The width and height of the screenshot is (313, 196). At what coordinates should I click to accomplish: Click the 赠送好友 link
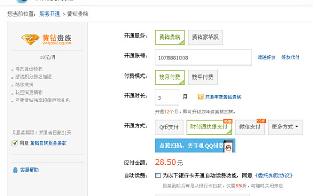267,58
